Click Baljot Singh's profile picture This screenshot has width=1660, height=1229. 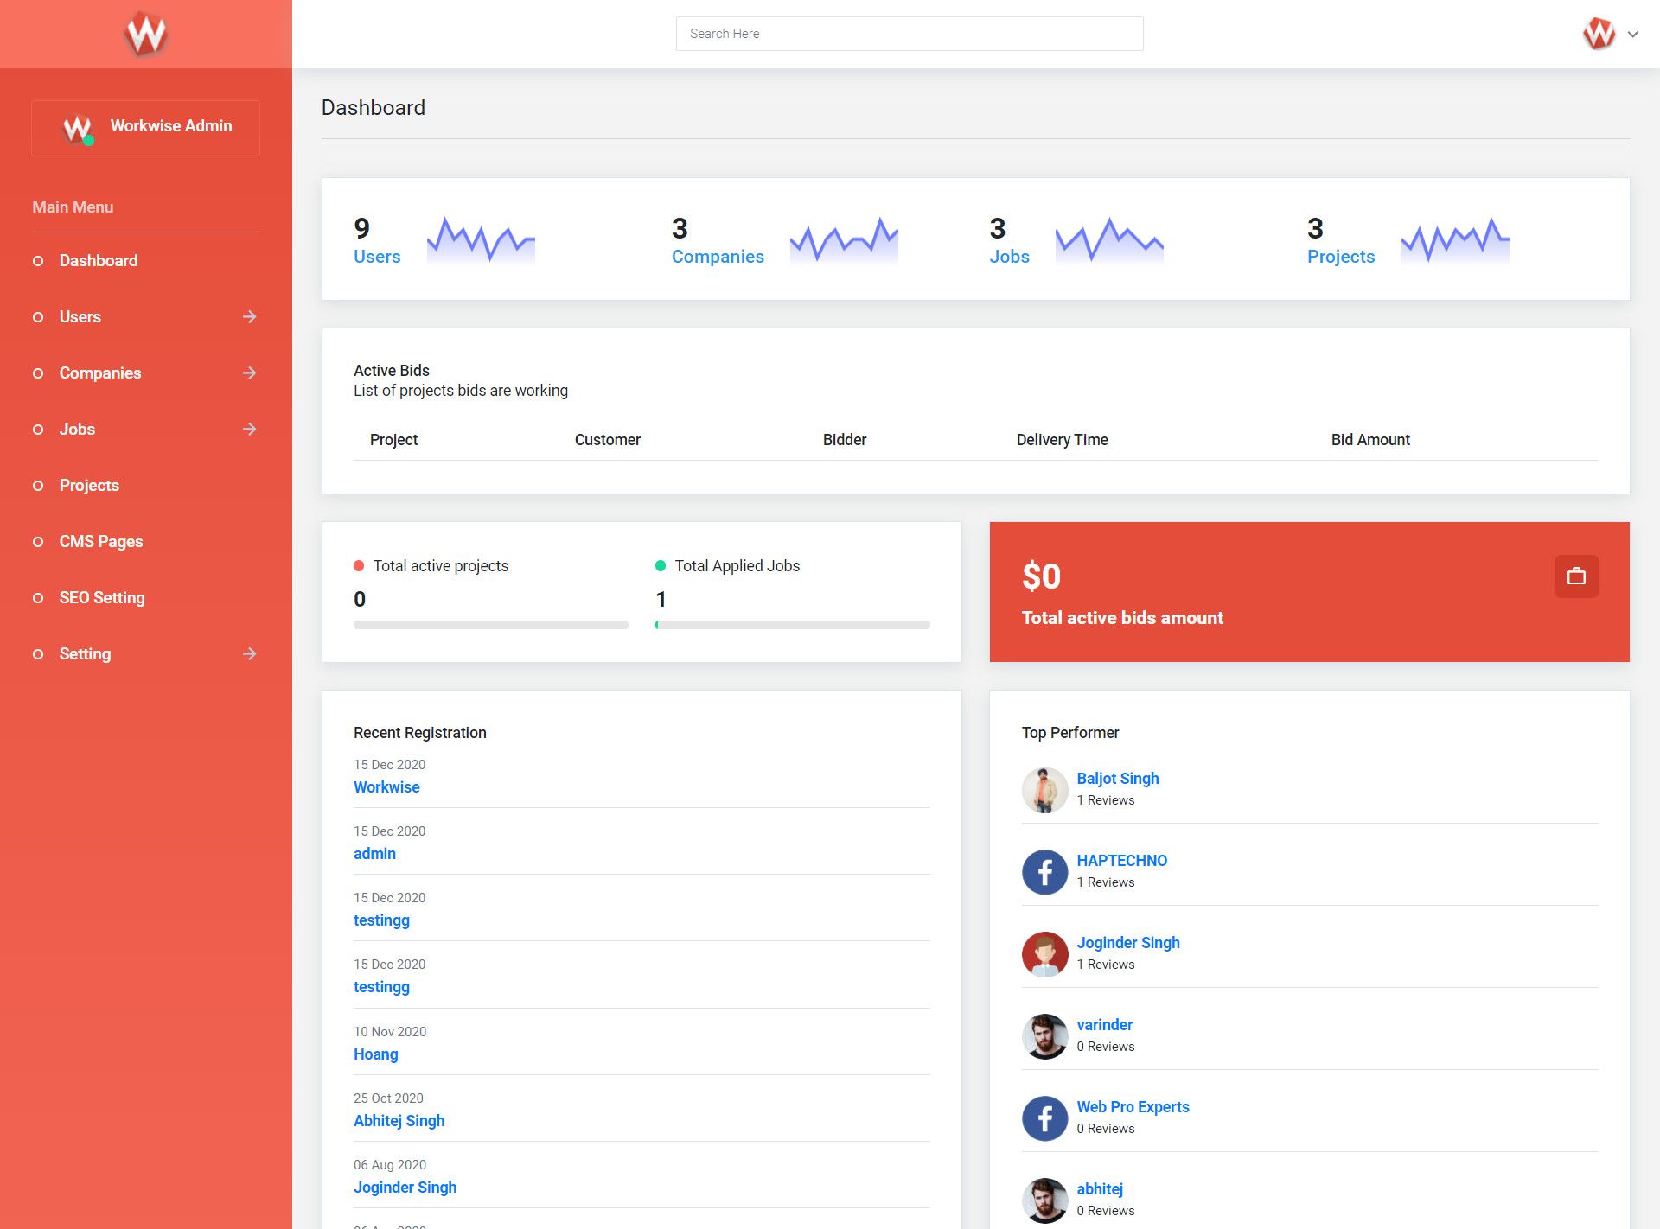[1044, 790]
